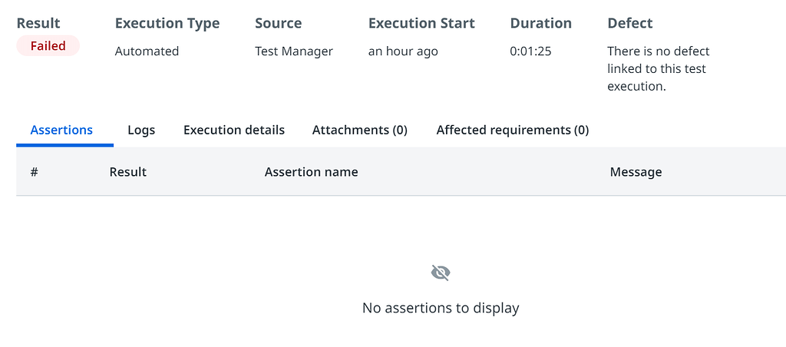The image size is (786, 347).
Task: Click the Message column header
Action: 636,172
